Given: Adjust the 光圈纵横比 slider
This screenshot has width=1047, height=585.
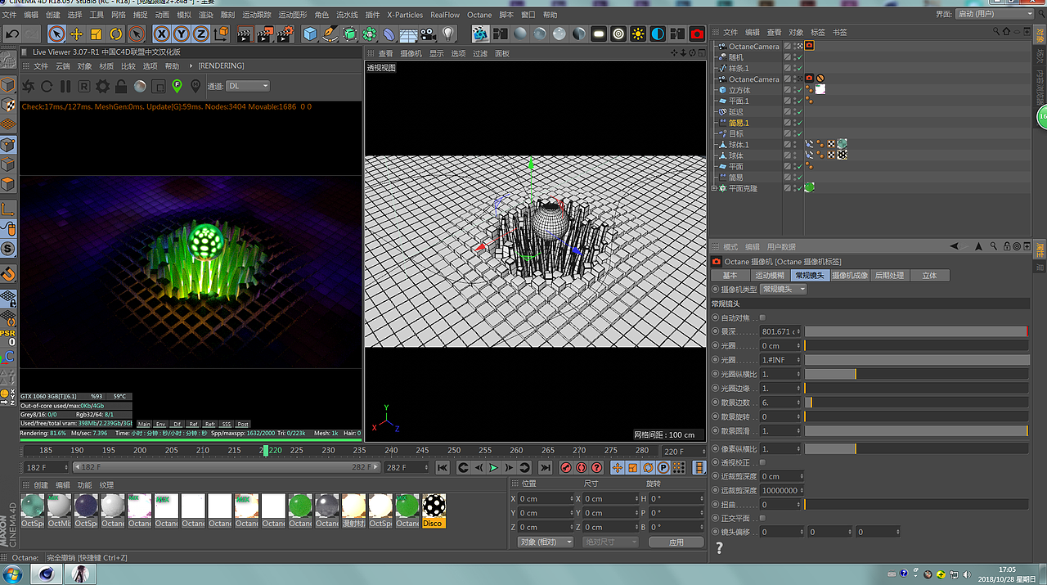Looking at the screenshot, I should (916, 374).
